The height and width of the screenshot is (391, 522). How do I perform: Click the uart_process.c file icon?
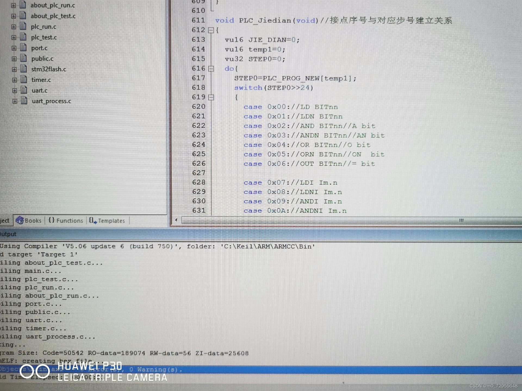click(24, 101)
